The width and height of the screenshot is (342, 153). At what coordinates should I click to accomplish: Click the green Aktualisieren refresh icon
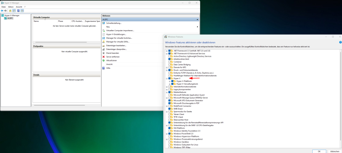[104, 60]
